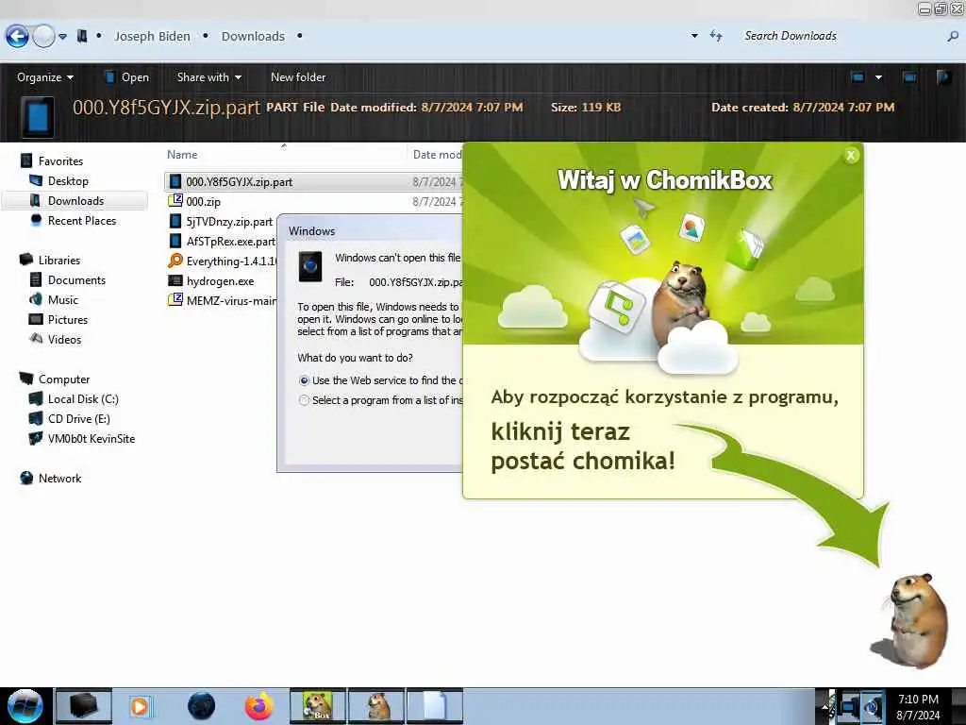Select Downloads in address breadcrumb

click(x=253, y=37)
